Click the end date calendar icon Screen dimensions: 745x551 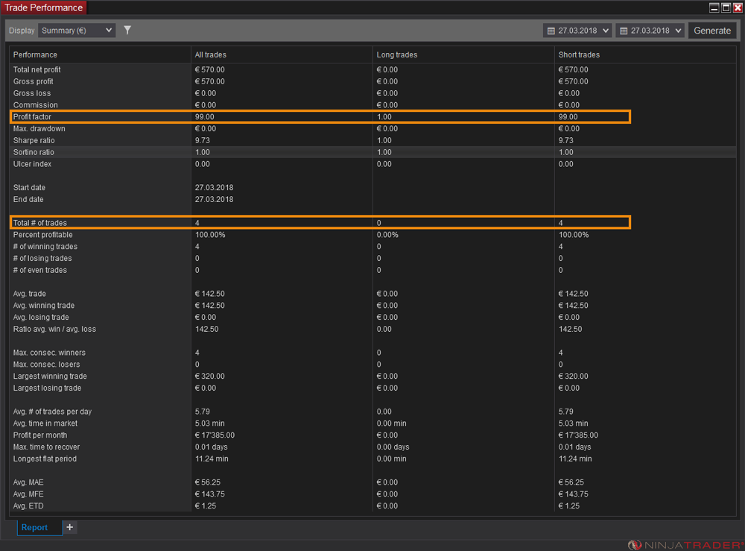coord(623,31)
